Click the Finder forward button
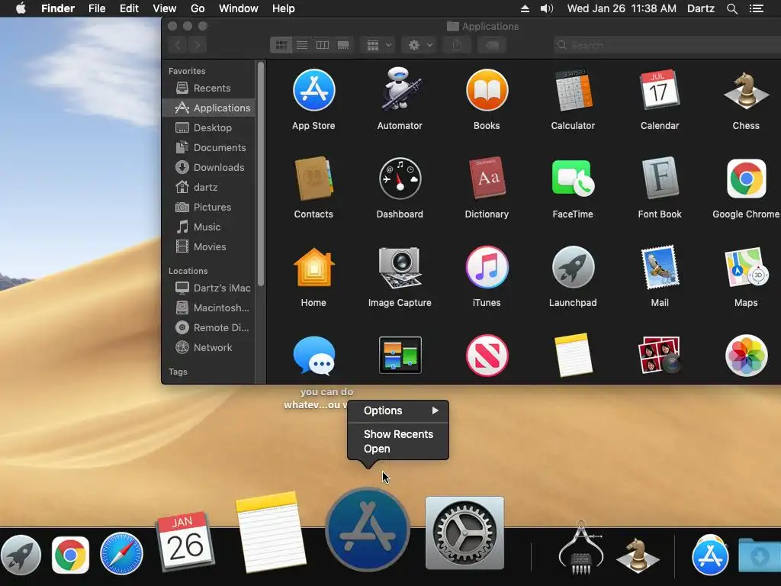This screenshot has width=781, height=586. [198, 45]
